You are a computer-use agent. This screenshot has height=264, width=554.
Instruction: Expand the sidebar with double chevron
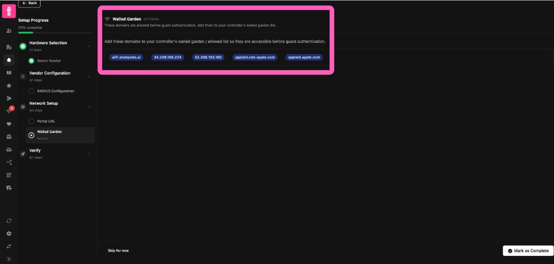(9, 259)
